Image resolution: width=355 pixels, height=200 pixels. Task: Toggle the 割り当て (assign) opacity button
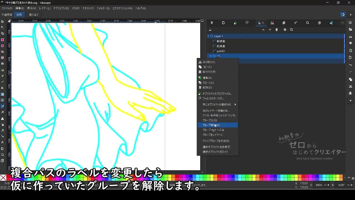pos(34,15)
